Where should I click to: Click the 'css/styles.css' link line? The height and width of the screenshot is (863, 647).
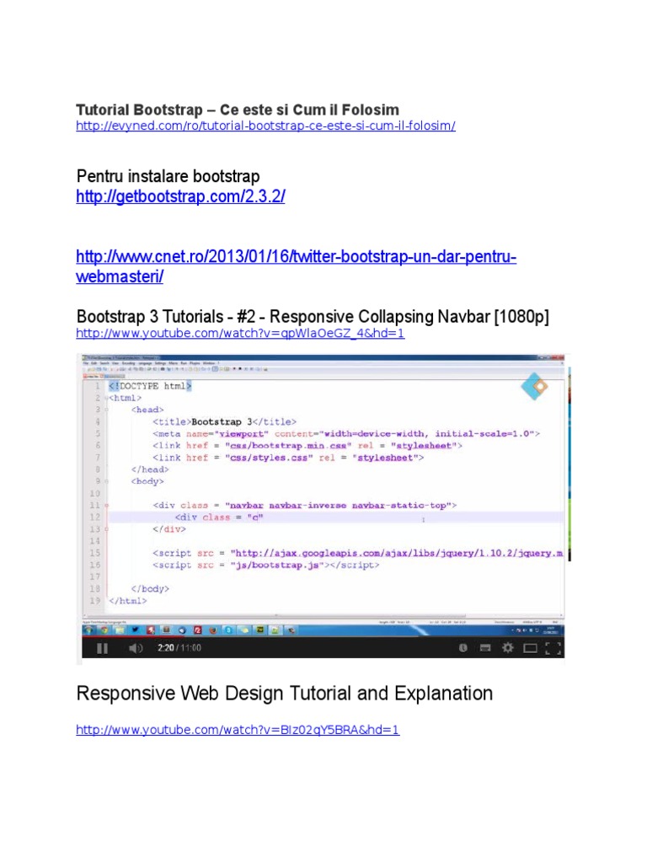[288, 458]
